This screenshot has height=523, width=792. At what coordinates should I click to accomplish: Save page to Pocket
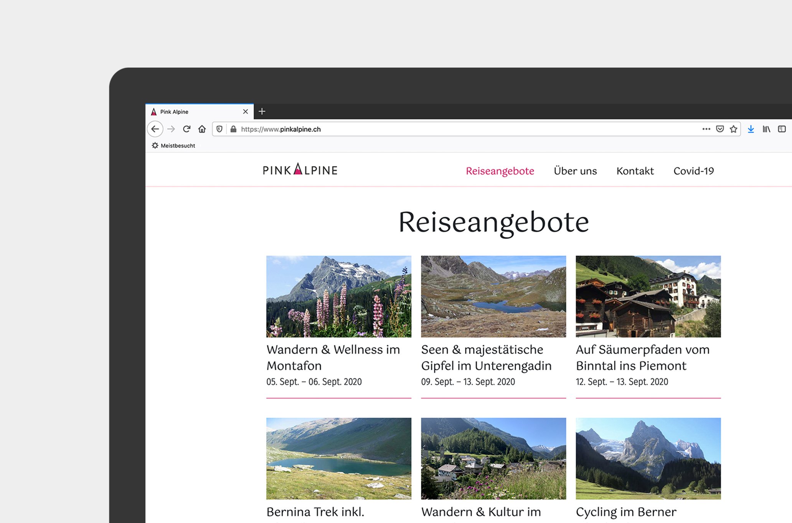point(720,129)
